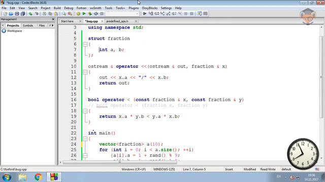Select the Workspace tree item
This screenshot has width=325, height=182.
pyautogui.click(x=14, y=31)
